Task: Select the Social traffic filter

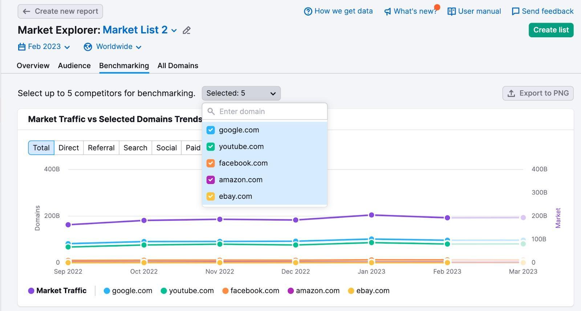Action: point(167,148)
